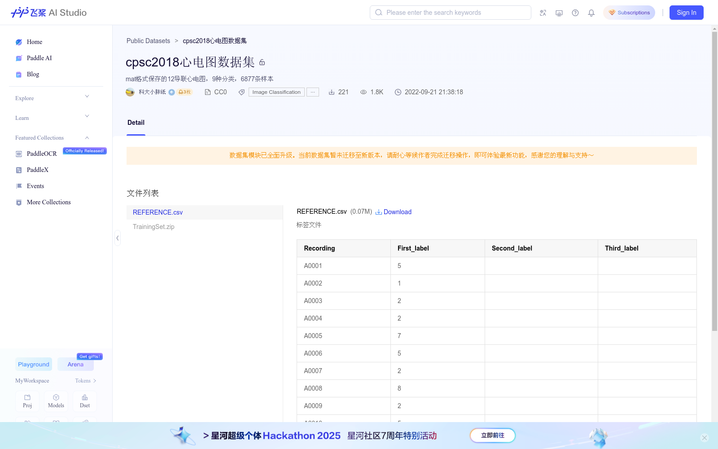Click the author's 3 badge count
Viewport: 718px width, 449px height.
pyautogui.click(x=184, y=92)
